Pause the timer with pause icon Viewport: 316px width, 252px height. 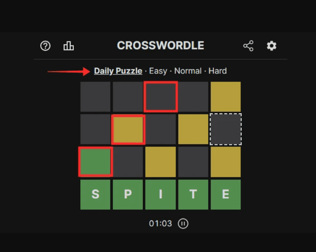pos(183,224)
